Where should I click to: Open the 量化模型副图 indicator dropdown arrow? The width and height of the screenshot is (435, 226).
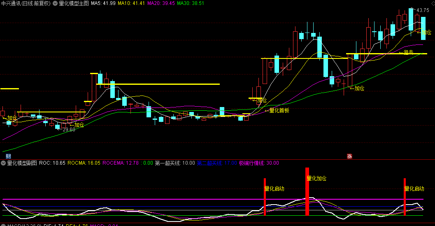pyautogui.click(x=3, y=163)
